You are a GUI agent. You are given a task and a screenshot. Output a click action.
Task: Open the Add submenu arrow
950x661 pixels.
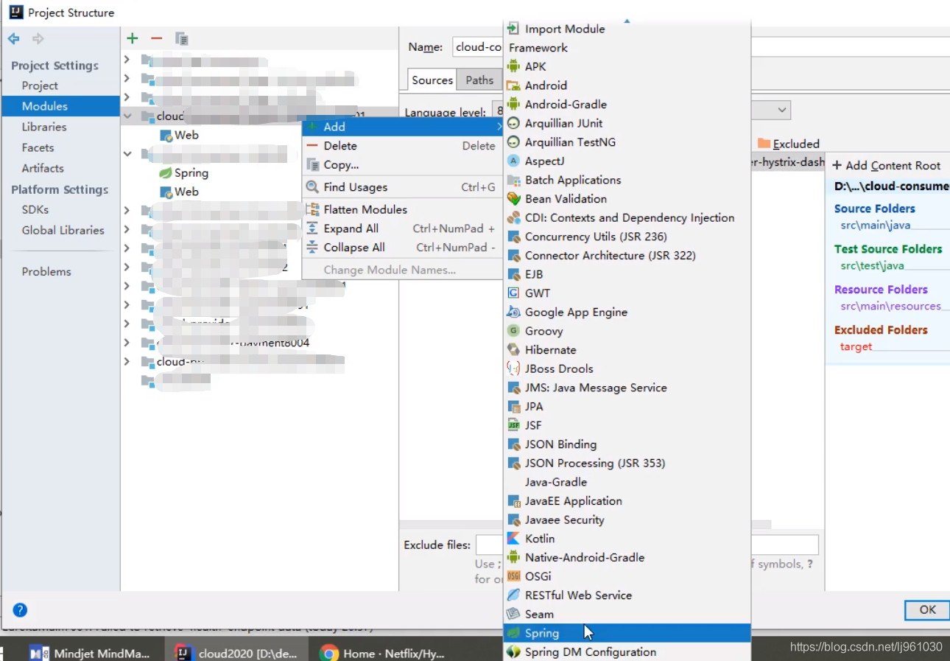coord(499,127)
